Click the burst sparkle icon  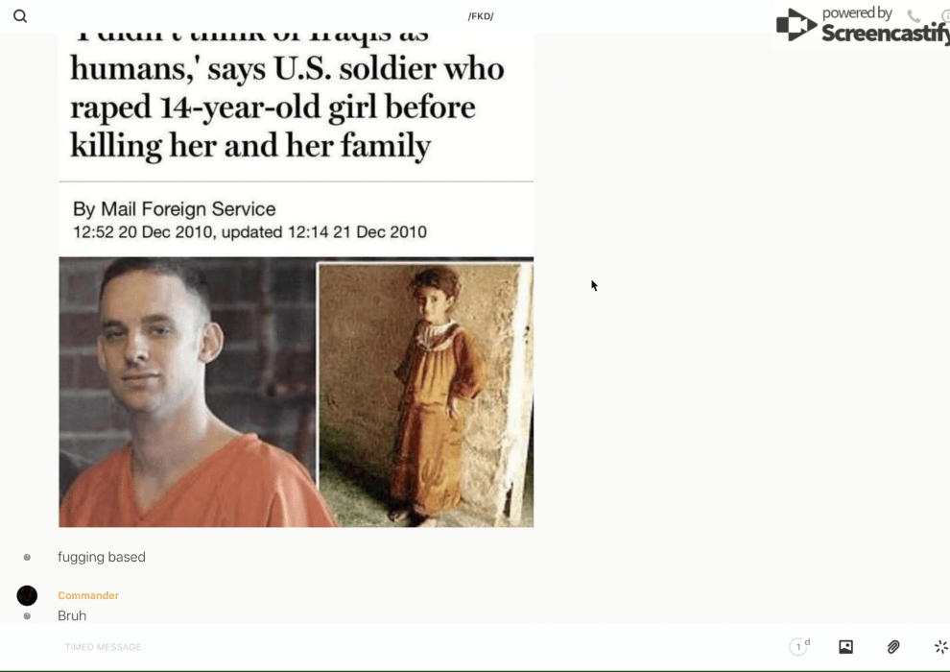(940, 646)
